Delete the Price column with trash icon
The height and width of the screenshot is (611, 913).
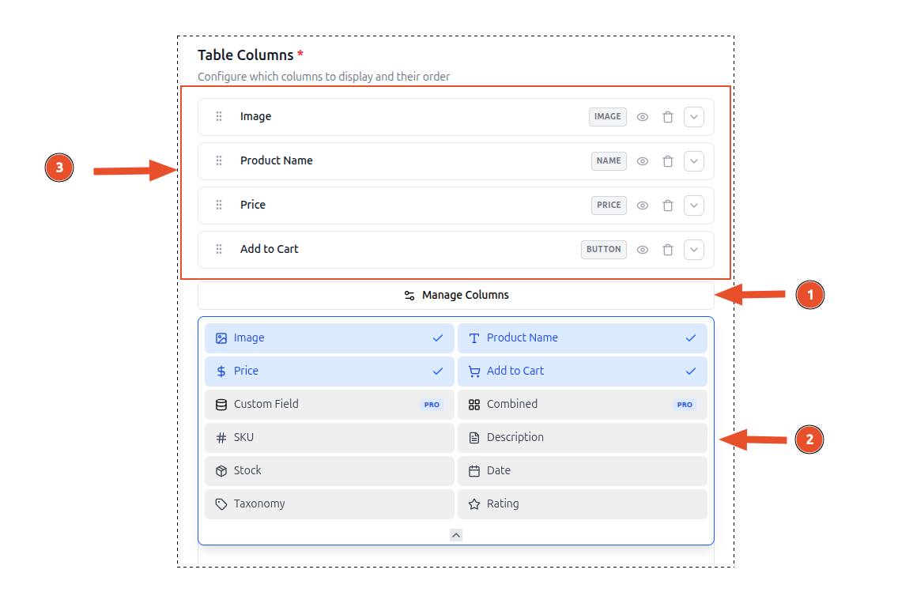tap(667, 205)
